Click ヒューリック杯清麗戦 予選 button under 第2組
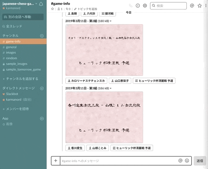The image size is (208, 169). (154, 81)
